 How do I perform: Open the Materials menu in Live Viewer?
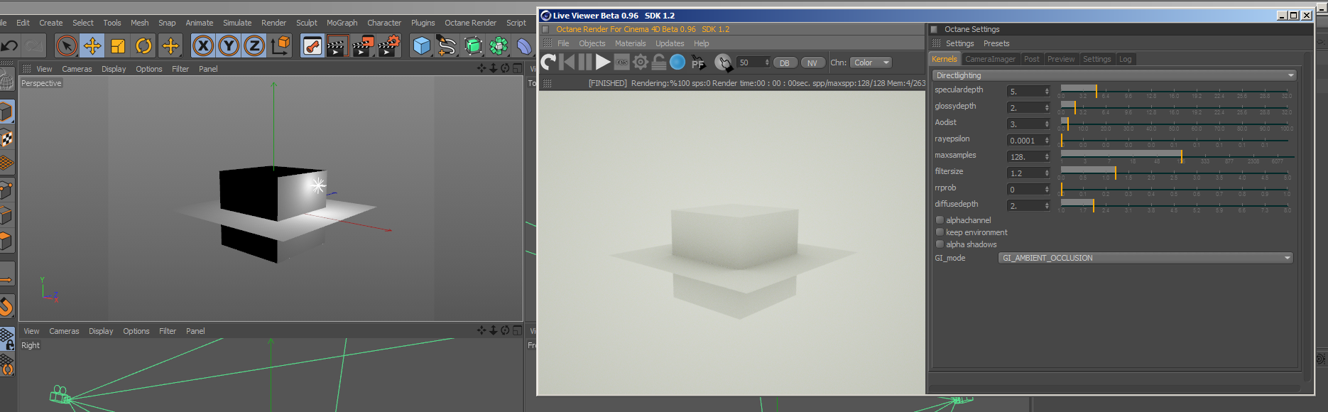630,43
